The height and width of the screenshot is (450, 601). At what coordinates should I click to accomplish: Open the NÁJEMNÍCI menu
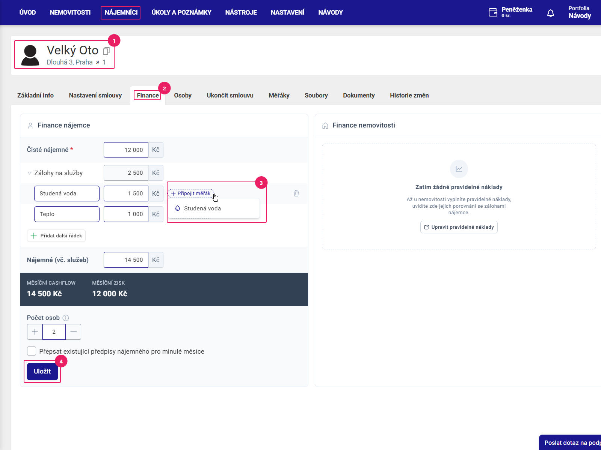(121, 12)
